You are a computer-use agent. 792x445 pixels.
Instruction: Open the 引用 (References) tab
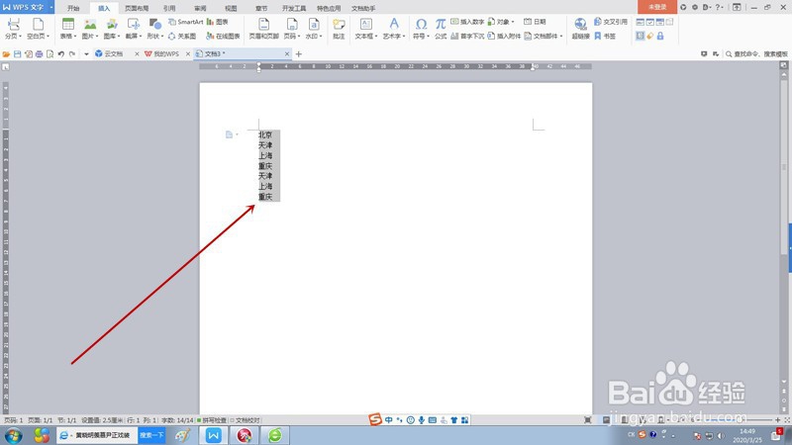[169, 8]
